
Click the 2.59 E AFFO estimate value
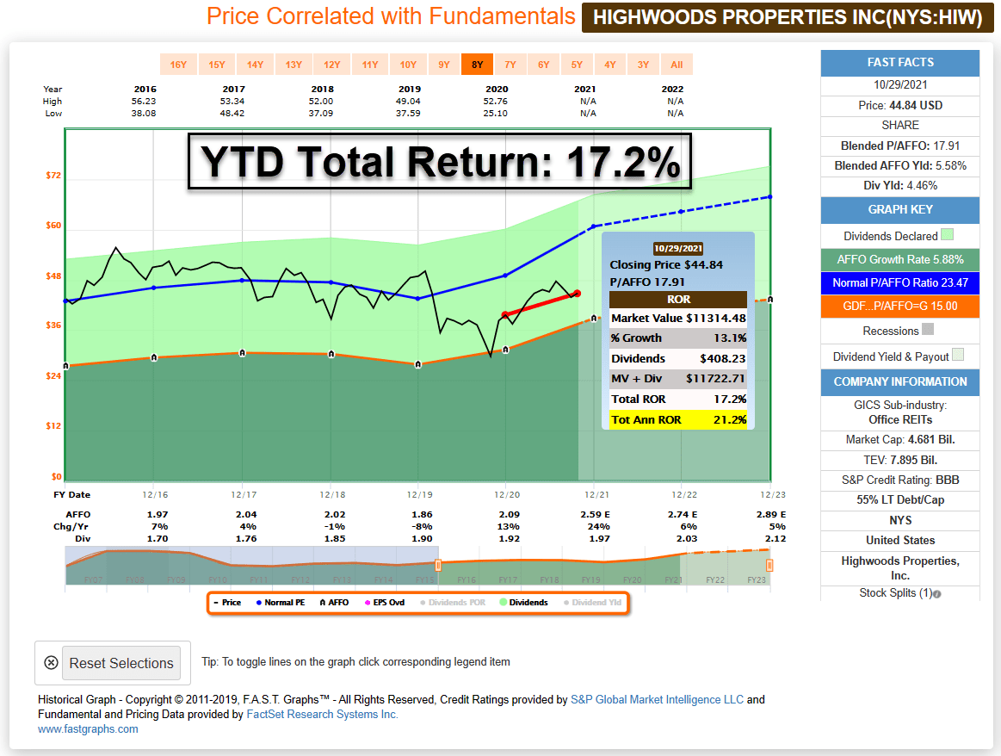595,515
